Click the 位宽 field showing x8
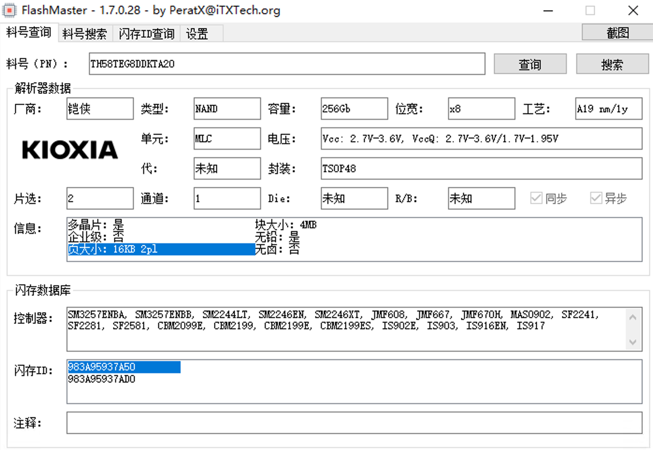Viewport: 653px width, 450px height. (482, 109)
